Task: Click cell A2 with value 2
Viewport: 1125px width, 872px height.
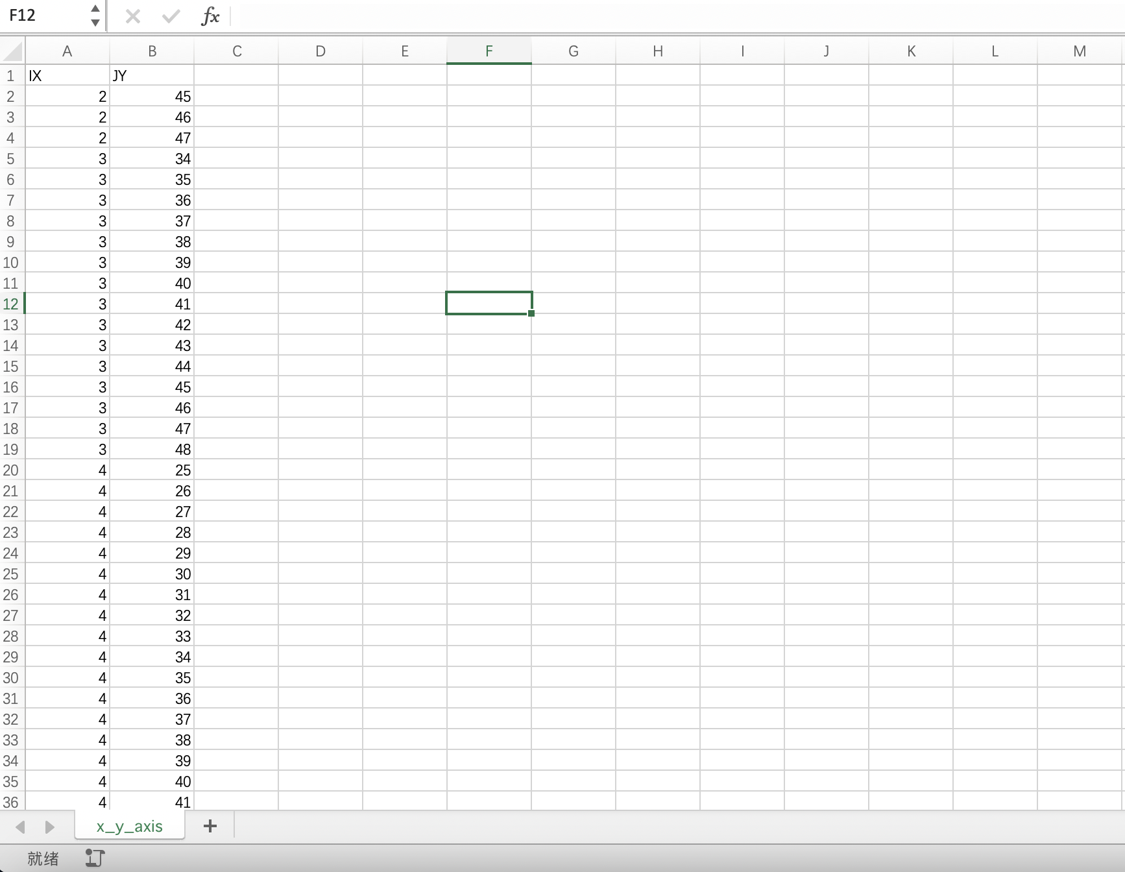Action: pos(67,96)
